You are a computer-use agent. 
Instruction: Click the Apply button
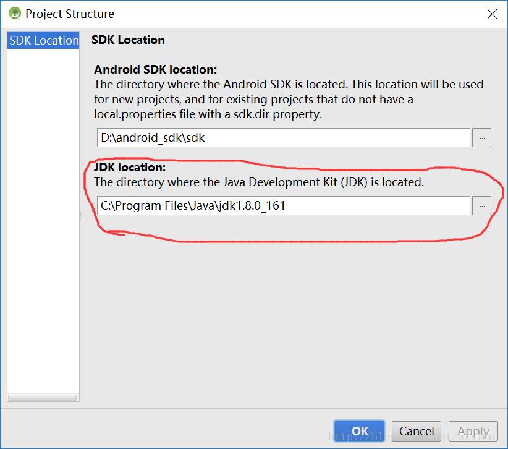point(473,431)
